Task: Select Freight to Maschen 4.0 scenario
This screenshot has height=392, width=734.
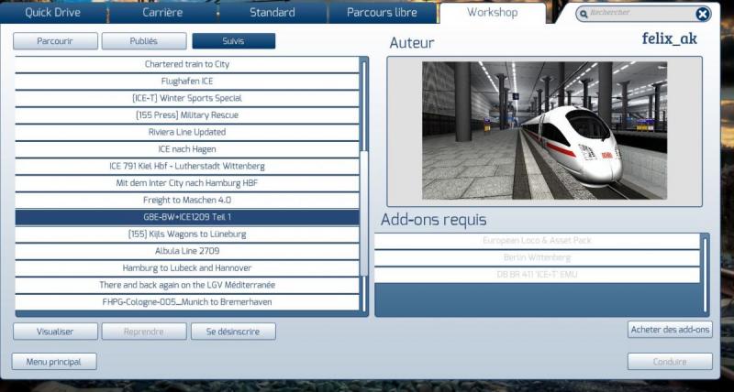Action: coord(187,201)
